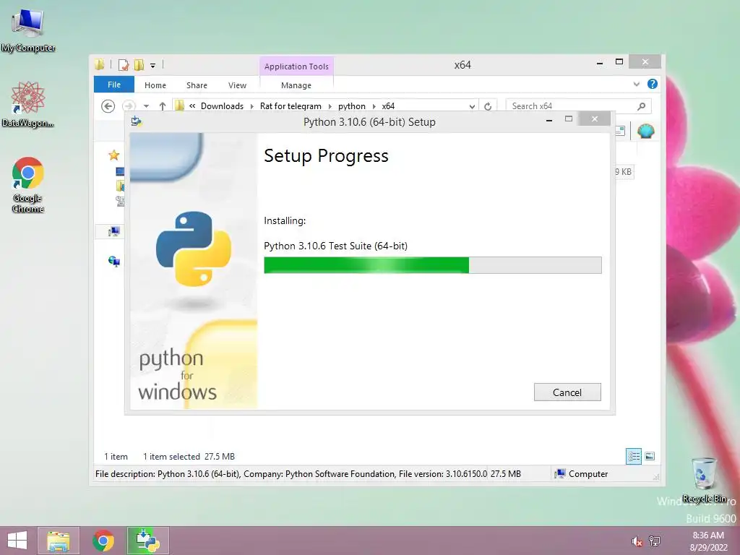The width and height of the screenshot is (740, 555).
Task: Click Explorer Forward navigation arrow
Action: click(129, 106)
